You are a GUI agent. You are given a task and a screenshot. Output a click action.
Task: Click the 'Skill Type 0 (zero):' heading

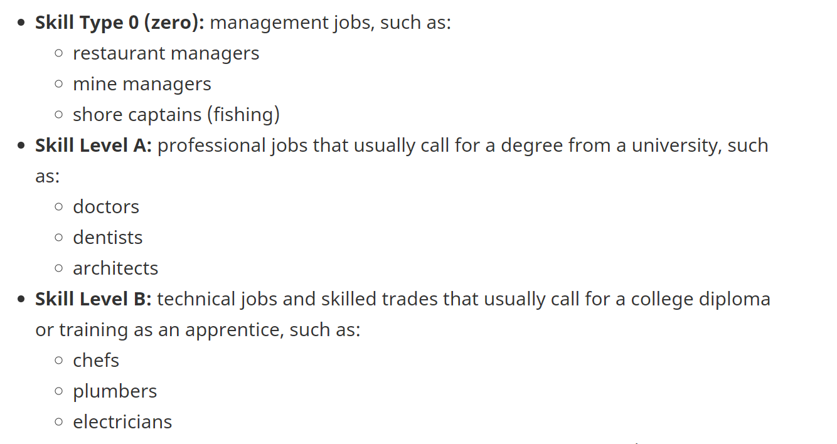pos(119,23)
